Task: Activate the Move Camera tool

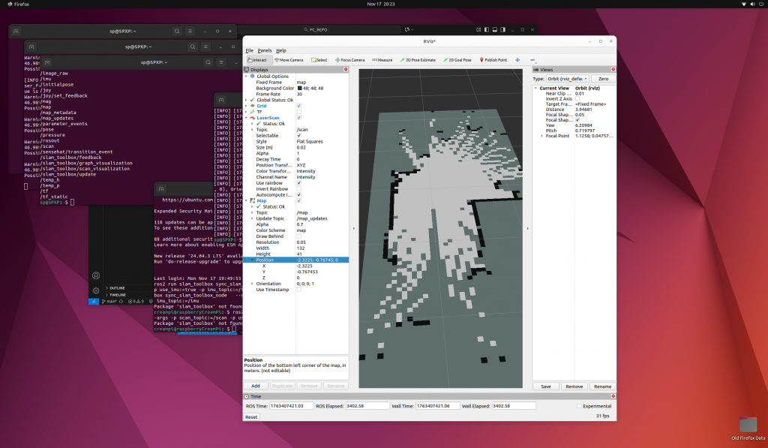Action: (x=288, y=60)
